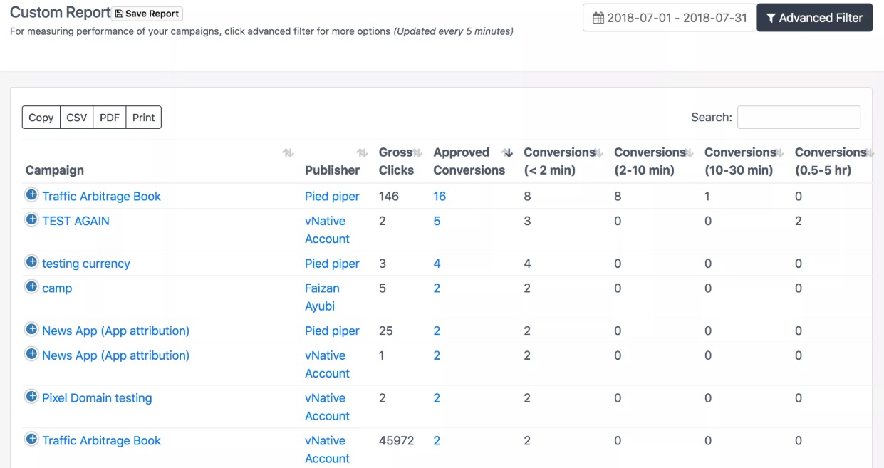Sort by Approved Conversions arrow
Viewport: 884px width, 468px height.
click(x=507, y=153)
